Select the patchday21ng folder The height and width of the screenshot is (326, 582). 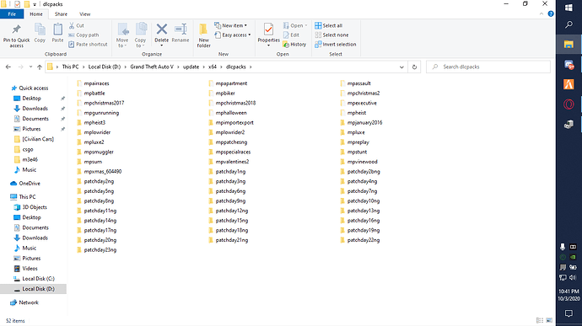[x=232, y=240]
